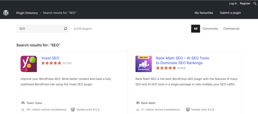Click the Register link
The width and height of the screenshot is (258, 114).
tap(245, 4)
